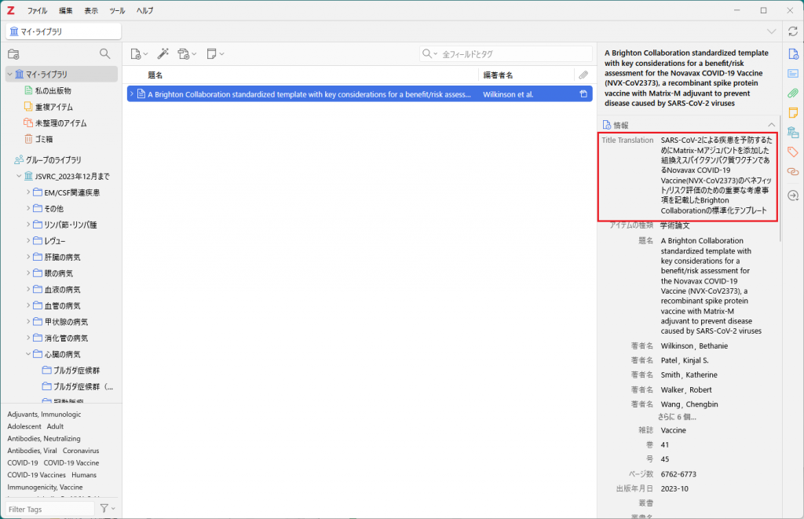Click the sync with zotero.org icon
This screenshot has width=804, height=519.
(x=793, y=31)
